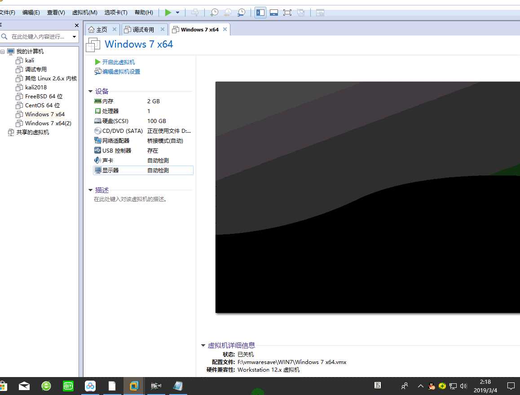Click the 五 input method indicator

377,385
